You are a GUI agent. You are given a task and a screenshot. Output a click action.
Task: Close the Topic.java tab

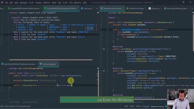[93, 8]
